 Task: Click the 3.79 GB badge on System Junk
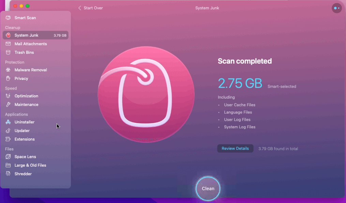click(x=60, y=35)
